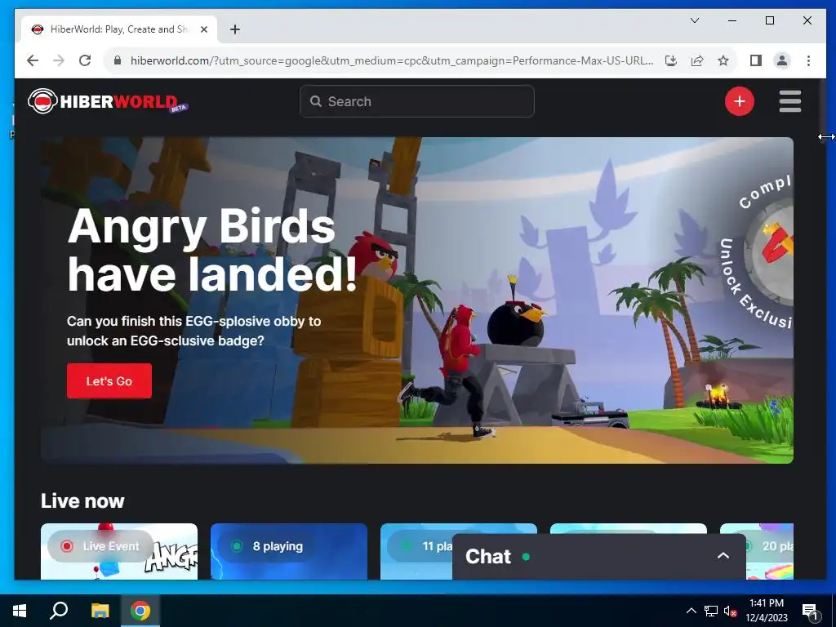The image size is (836, 627).
Task: Click the Angry Birds have landed headline
Action: 212,250
